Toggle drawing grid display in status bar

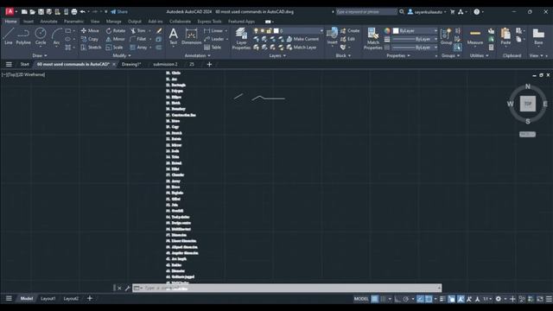pos(374,299)
